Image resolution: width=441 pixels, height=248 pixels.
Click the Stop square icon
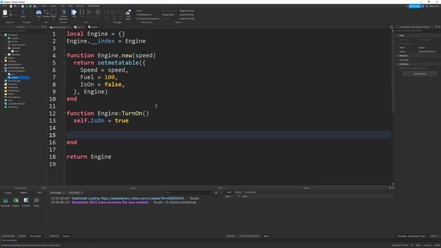point(98,12)
